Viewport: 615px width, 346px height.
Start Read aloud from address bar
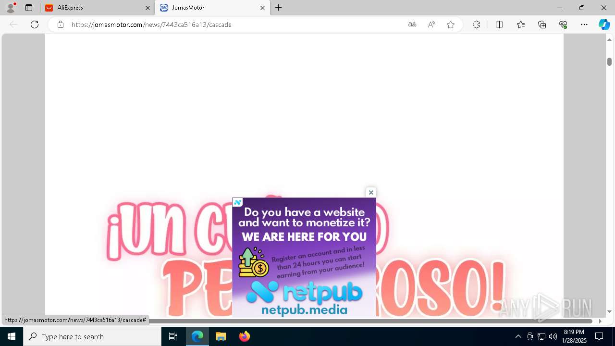[x=431, y=25]
